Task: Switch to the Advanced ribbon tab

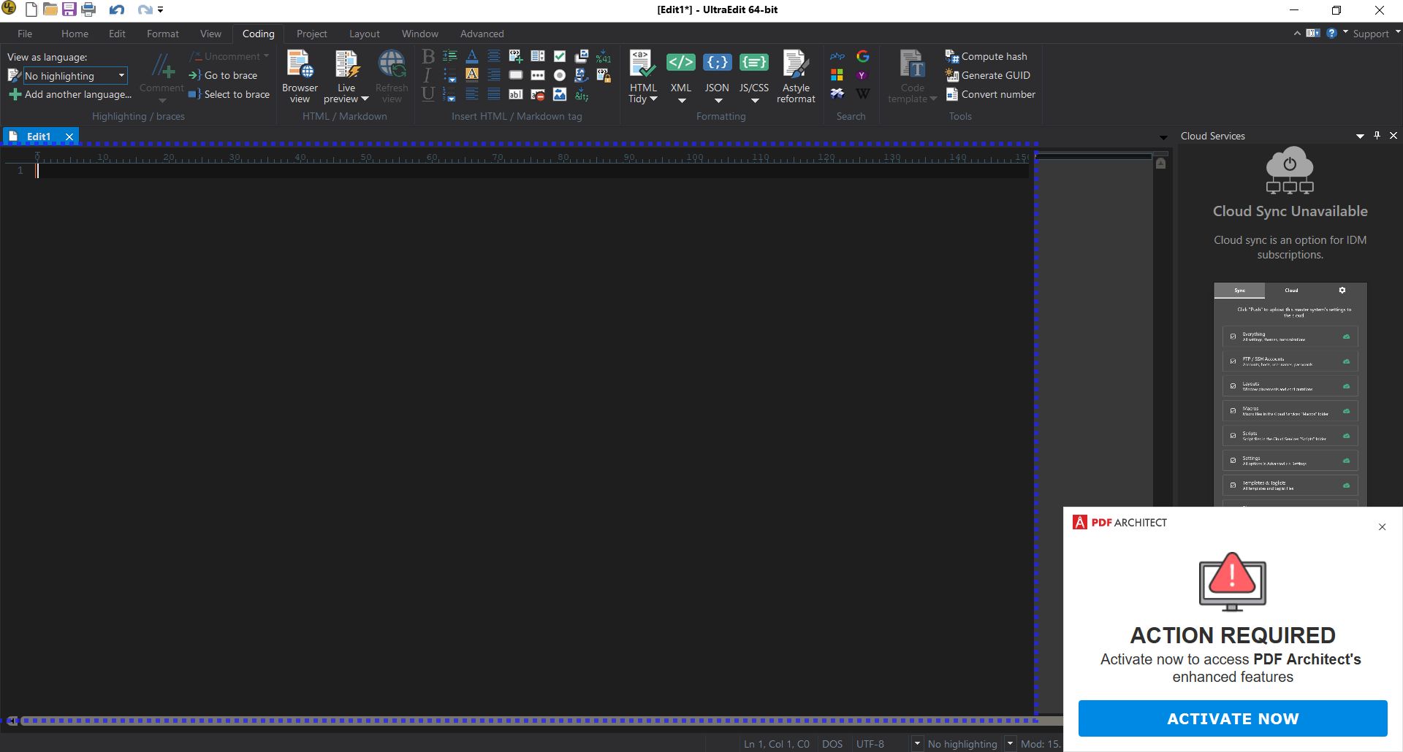Action: click(x=482, y=34)
